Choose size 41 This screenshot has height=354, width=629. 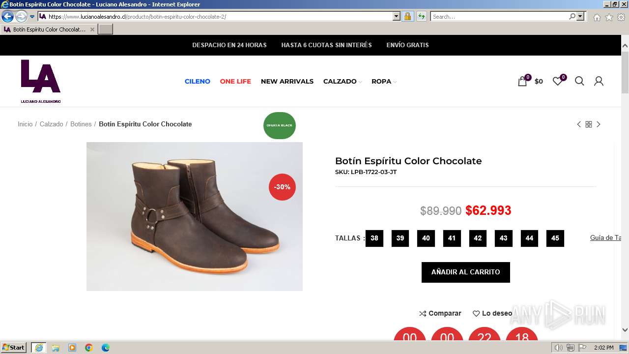pyautogui.click(x=452, y=238)
